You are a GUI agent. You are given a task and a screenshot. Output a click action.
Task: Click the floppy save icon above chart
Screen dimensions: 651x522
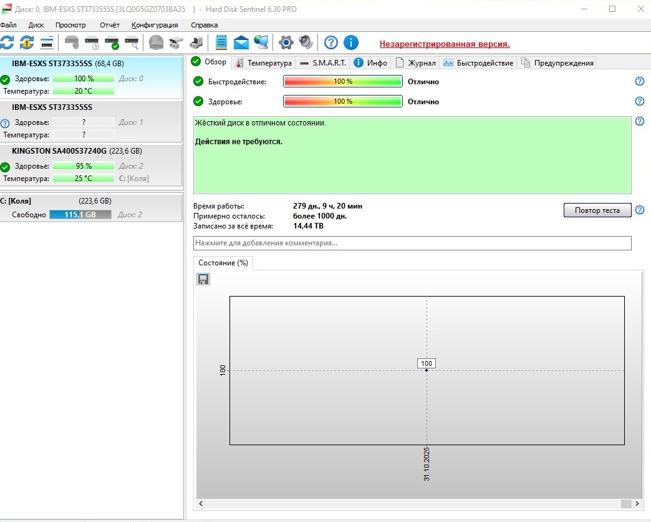[x=203, y=279]
